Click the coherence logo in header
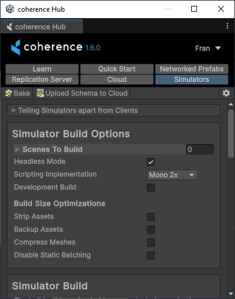Screen dimensions: 235x299 [x=16, y=47]
